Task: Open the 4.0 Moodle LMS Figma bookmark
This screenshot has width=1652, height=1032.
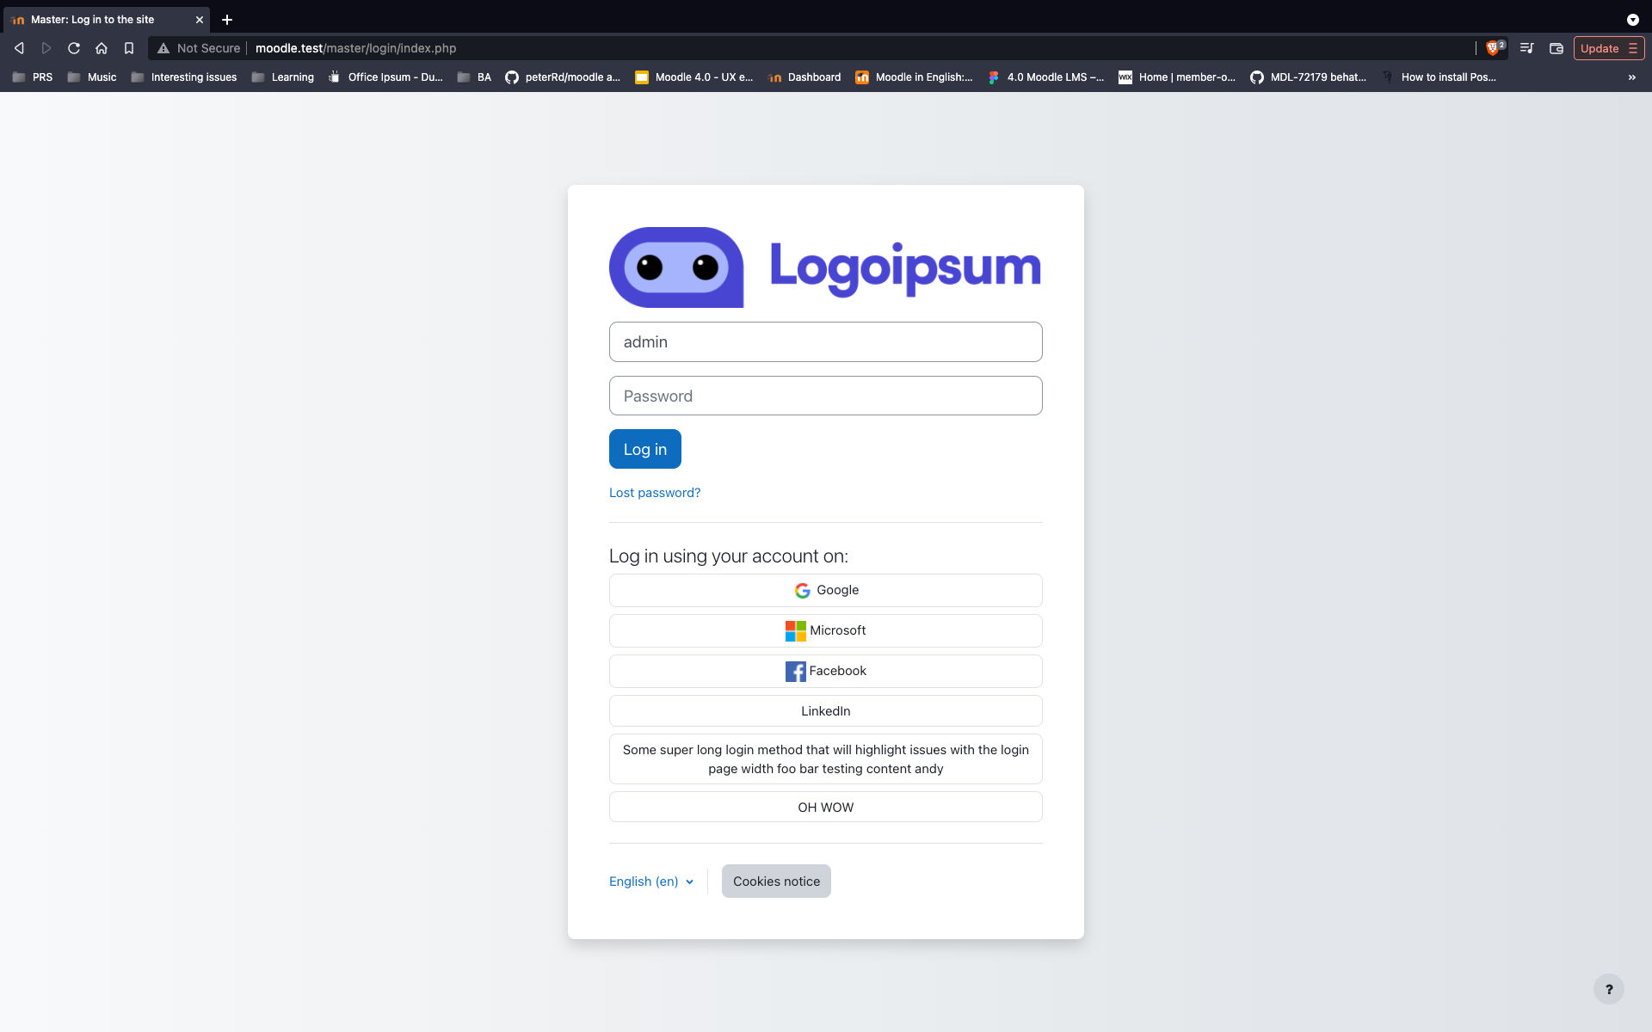Action: click(x=1045, y=77)
